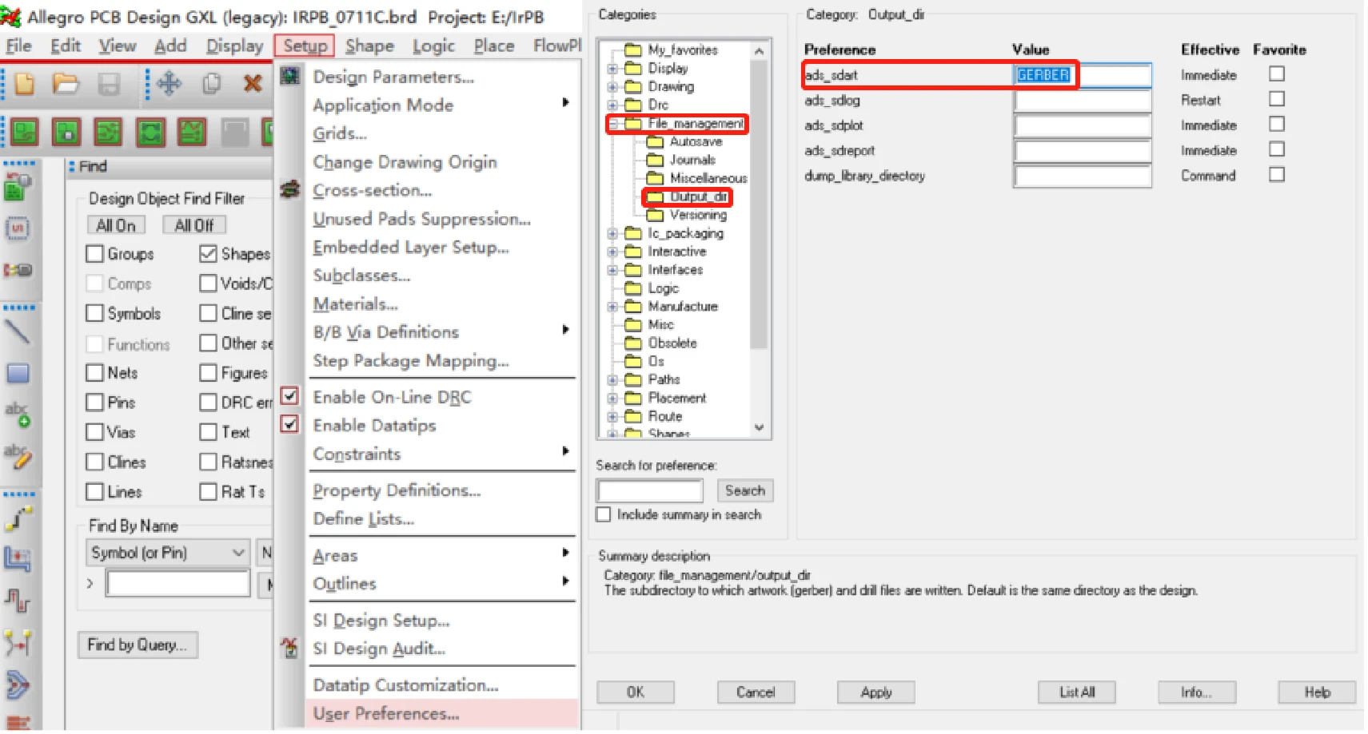
Task: Uncheck the Shapes find filter checkbox
Action: [209, 254]
